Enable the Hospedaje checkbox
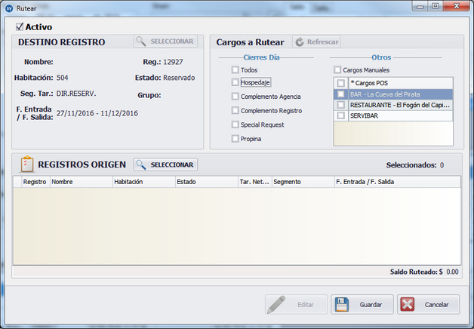This screenshot has height=329, width=474. pyautogui.click(x=235, y=82)
